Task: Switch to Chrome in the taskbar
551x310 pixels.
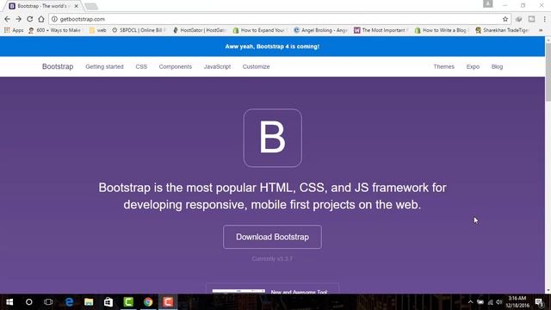Action: [148, 302]
